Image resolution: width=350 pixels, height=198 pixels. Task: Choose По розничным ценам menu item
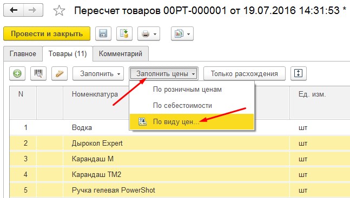(191, 90)
